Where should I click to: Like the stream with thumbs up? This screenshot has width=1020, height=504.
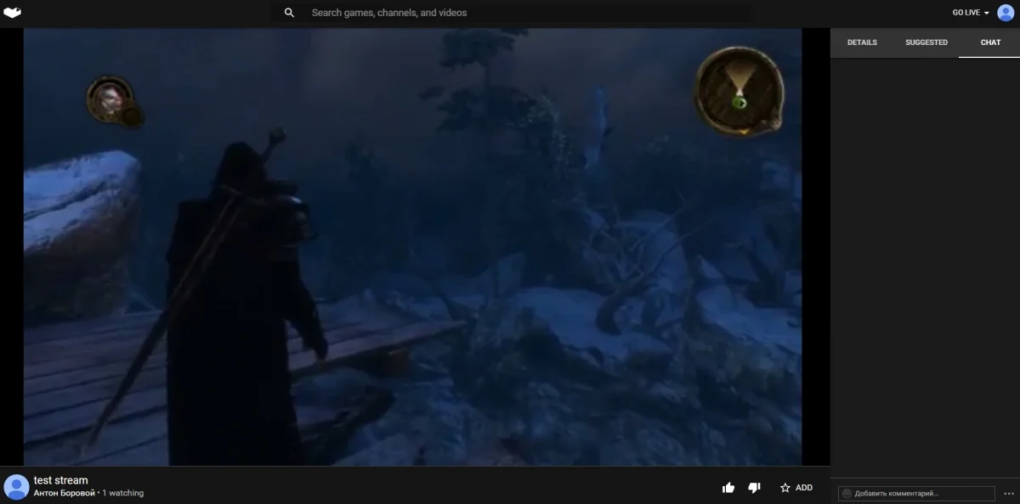point(728,488)
